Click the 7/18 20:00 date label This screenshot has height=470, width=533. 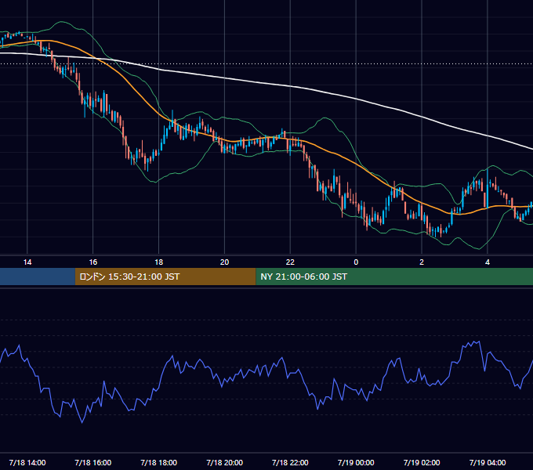click(224, 462)
